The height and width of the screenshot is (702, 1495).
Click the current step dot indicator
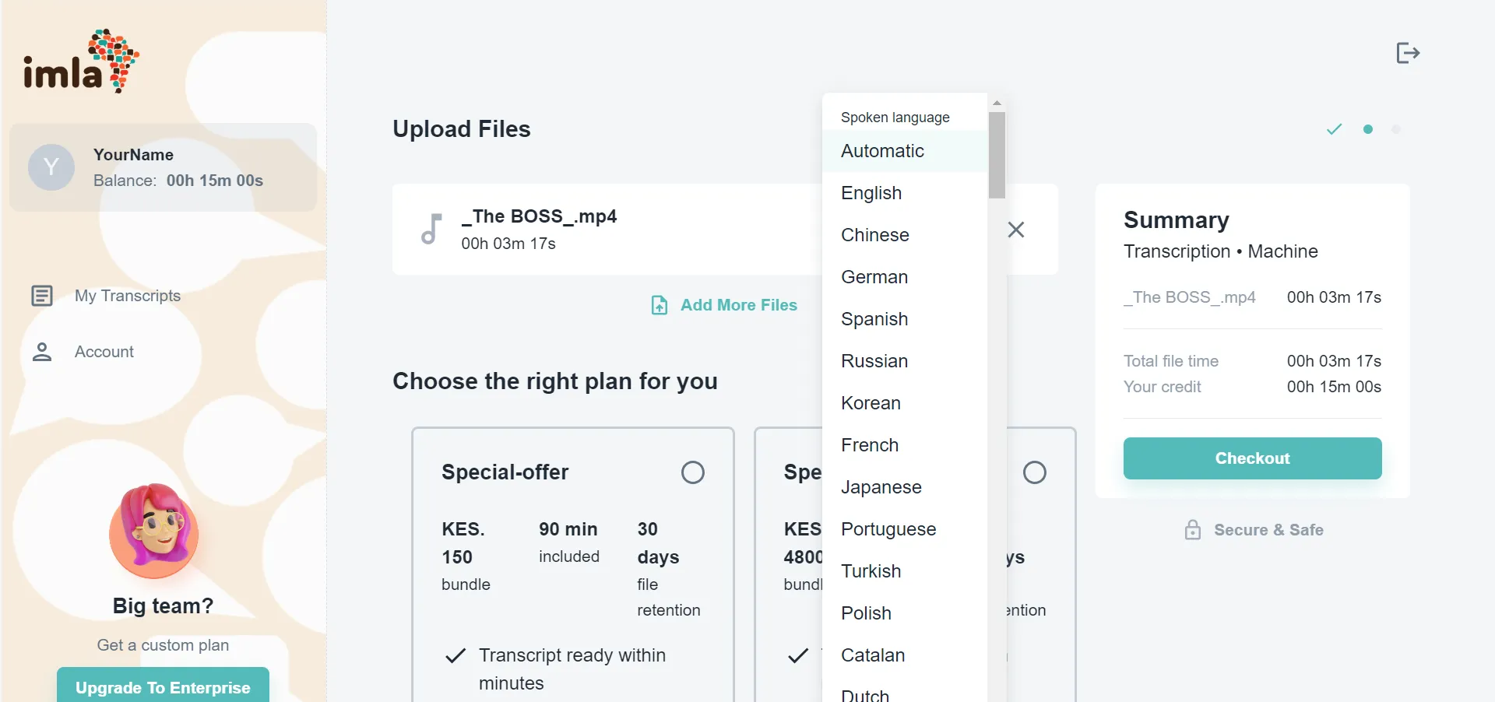pyautogui.click(x=1367, y=129)
